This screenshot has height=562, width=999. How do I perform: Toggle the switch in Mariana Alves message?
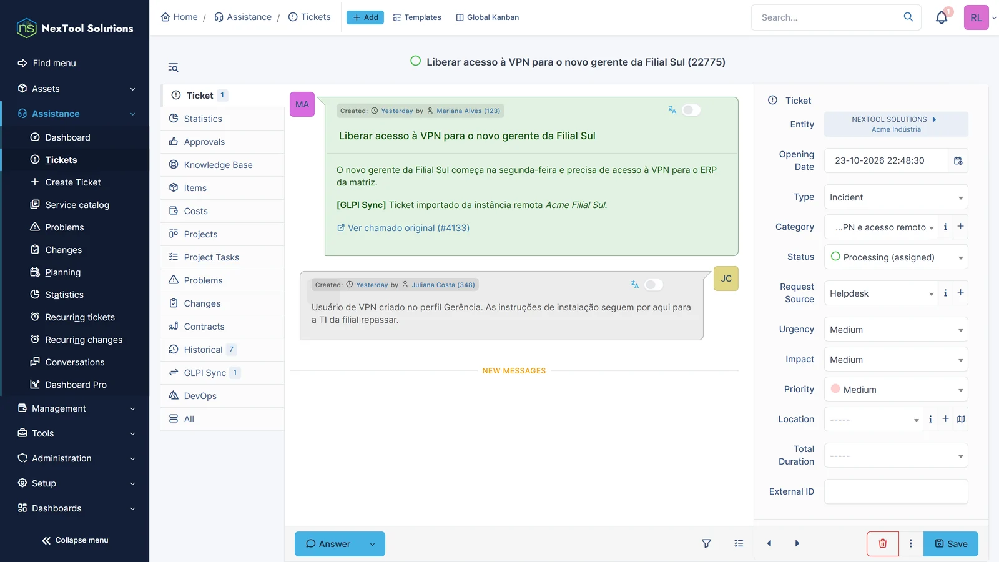pos(691,110)
